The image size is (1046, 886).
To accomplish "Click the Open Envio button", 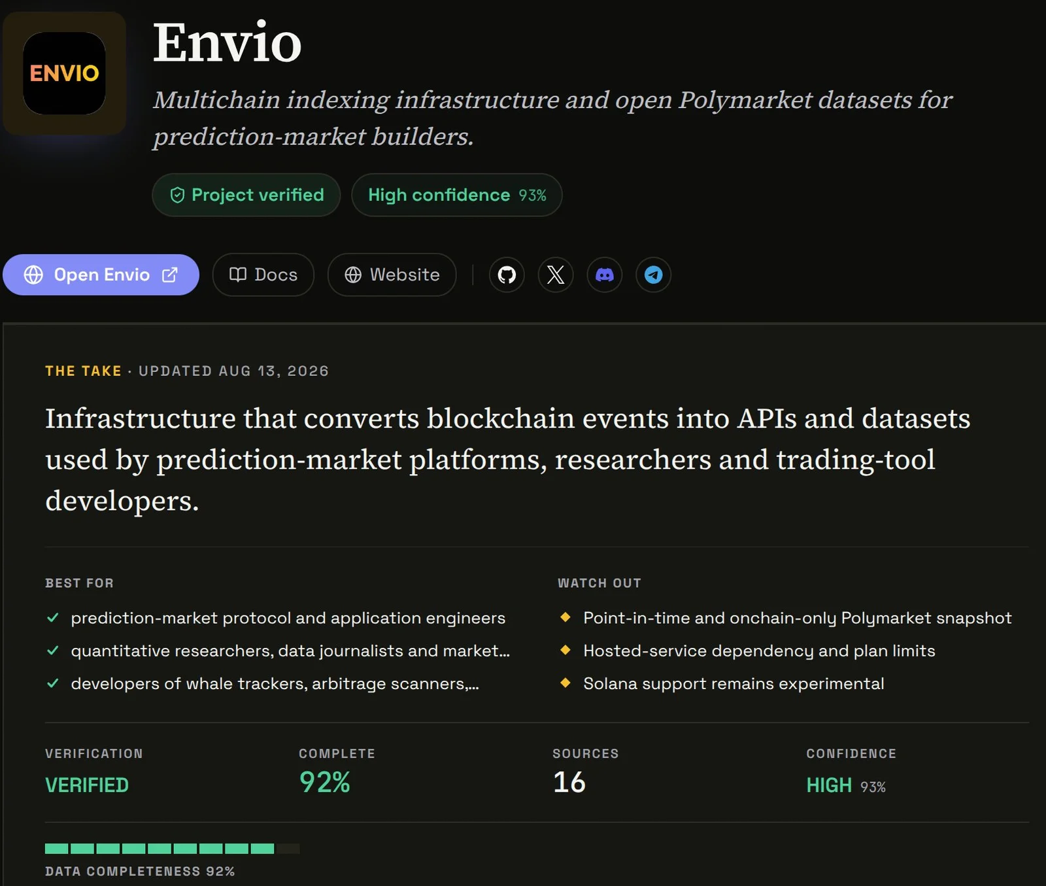I will 101,275.
